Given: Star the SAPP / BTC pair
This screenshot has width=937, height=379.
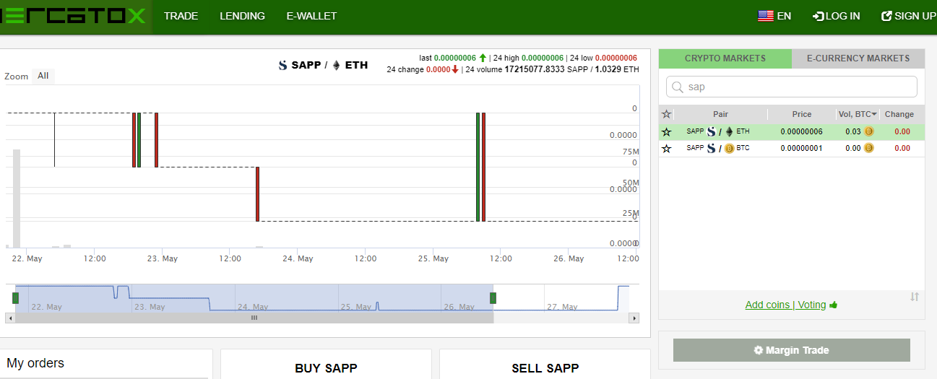Looking at the screenshot, I should pyautogui.click(x=666, y=148).
